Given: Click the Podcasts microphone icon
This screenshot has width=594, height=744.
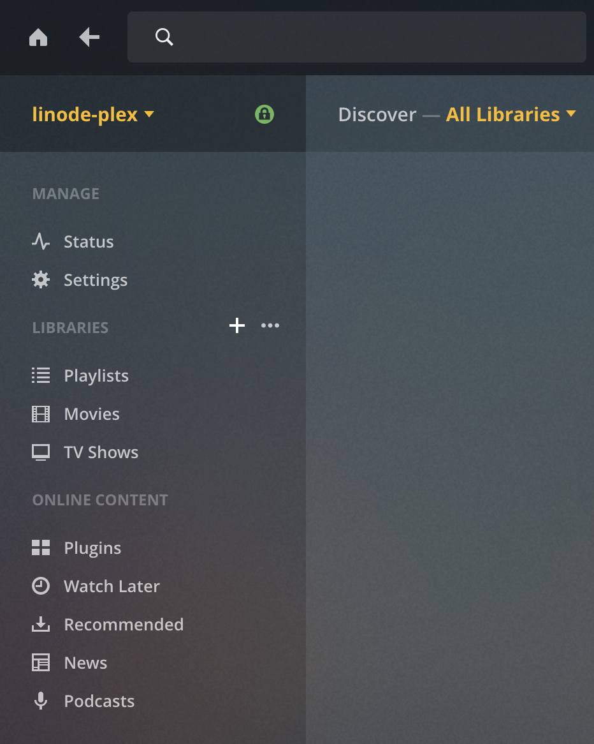Looking at the screenshot, I should click(41, 701).
